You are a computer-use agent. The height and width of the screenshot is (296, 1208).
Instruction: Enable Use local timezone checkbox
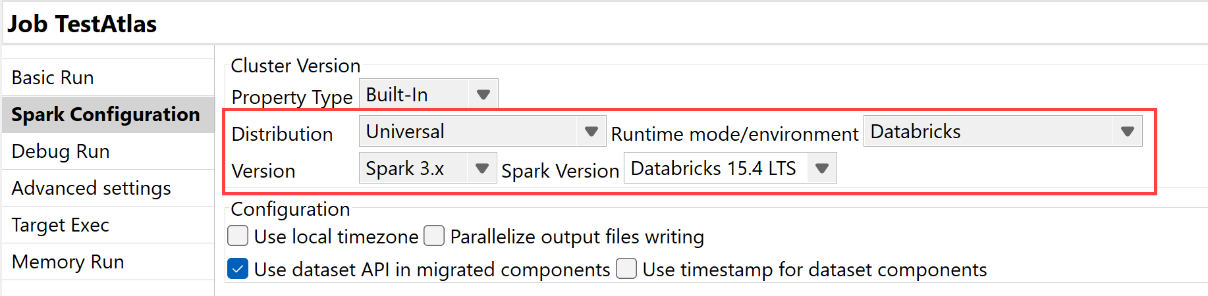[x=238, y=235]
